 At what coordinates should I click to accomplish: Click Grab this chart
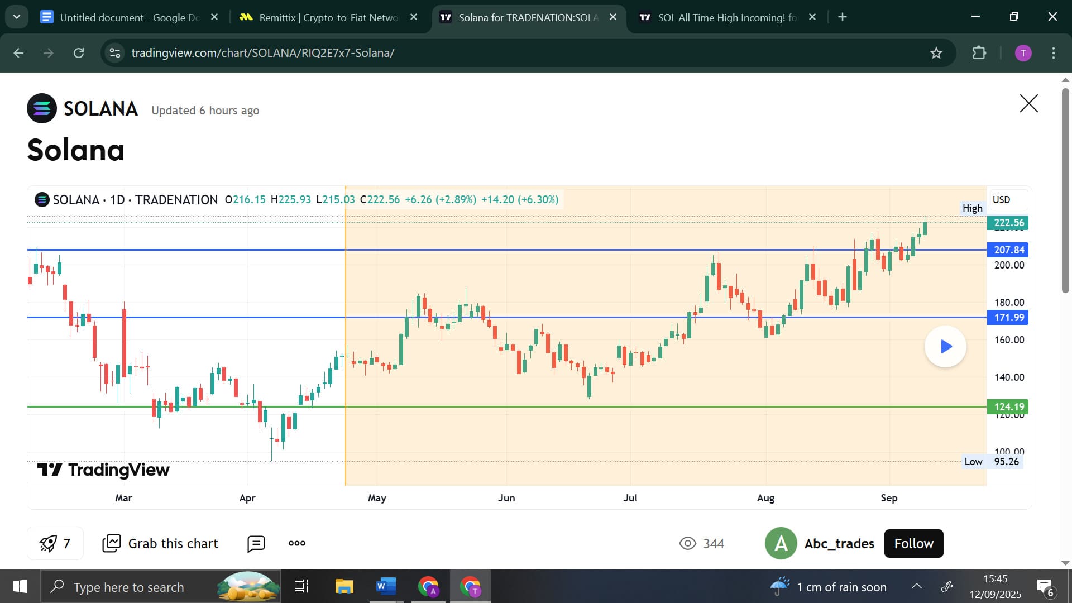tap(160, 543)
